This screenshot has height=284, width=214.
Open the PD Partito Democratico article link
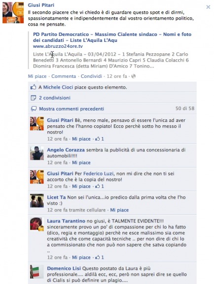pyautogui.click(x=112, y=37)
